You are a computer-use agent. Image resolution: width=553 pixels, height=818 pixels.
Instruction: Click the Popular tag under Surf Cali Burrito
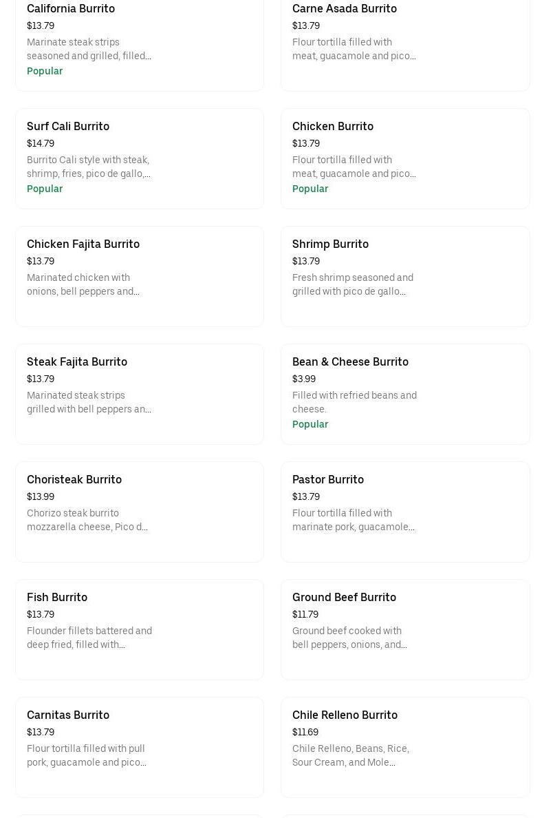point(45,189)
